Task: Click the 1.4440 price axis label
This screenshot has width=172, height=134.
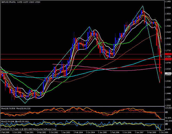Action: click(168, 93)
